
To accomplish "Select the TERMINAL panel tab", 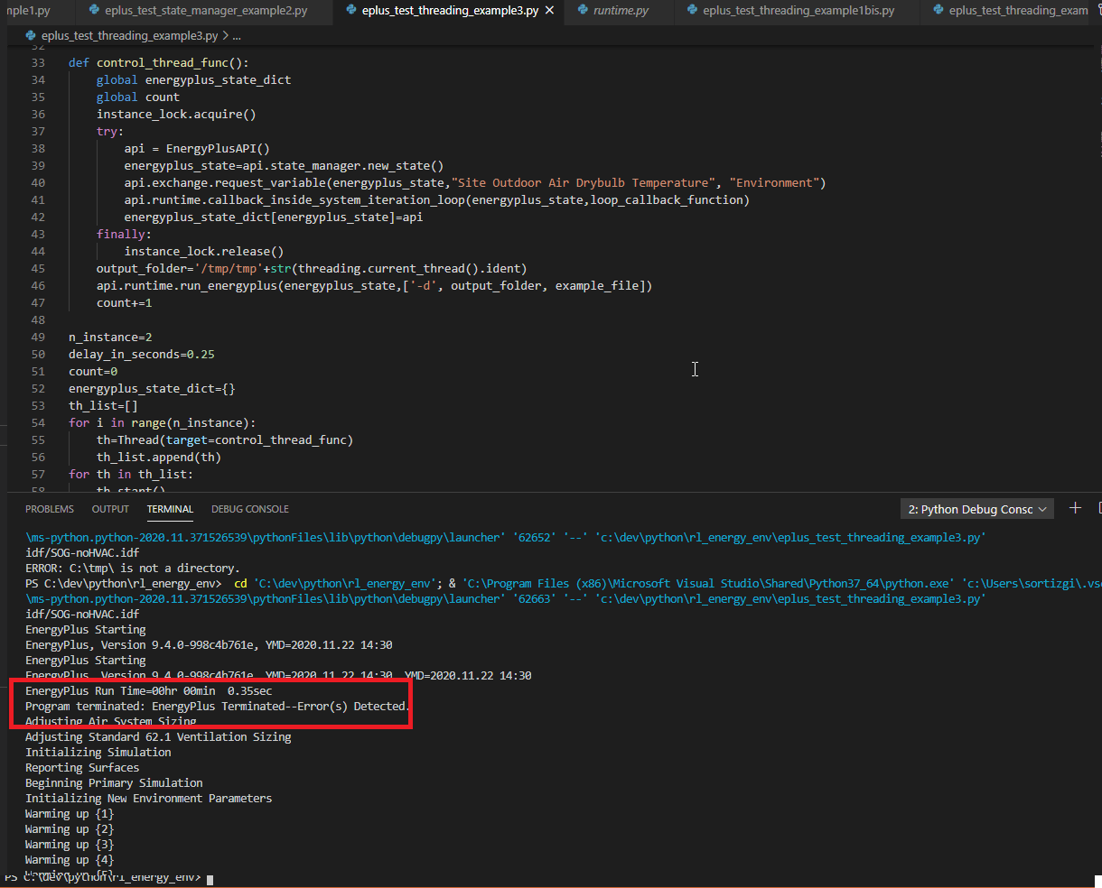I will pos(170,509).
